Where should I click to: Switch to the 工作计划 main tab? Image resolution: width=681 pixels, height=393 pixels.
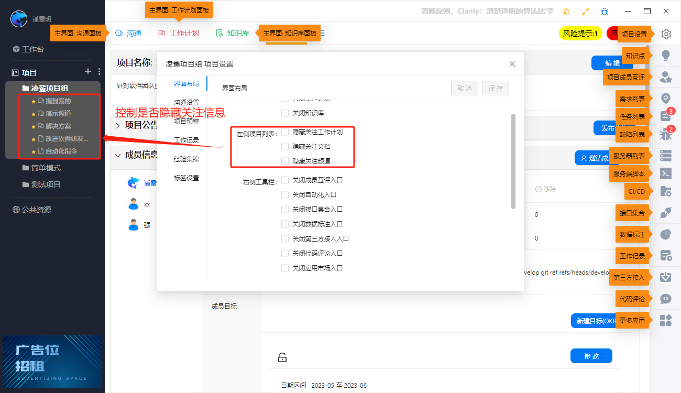click(x=184, y=32)
